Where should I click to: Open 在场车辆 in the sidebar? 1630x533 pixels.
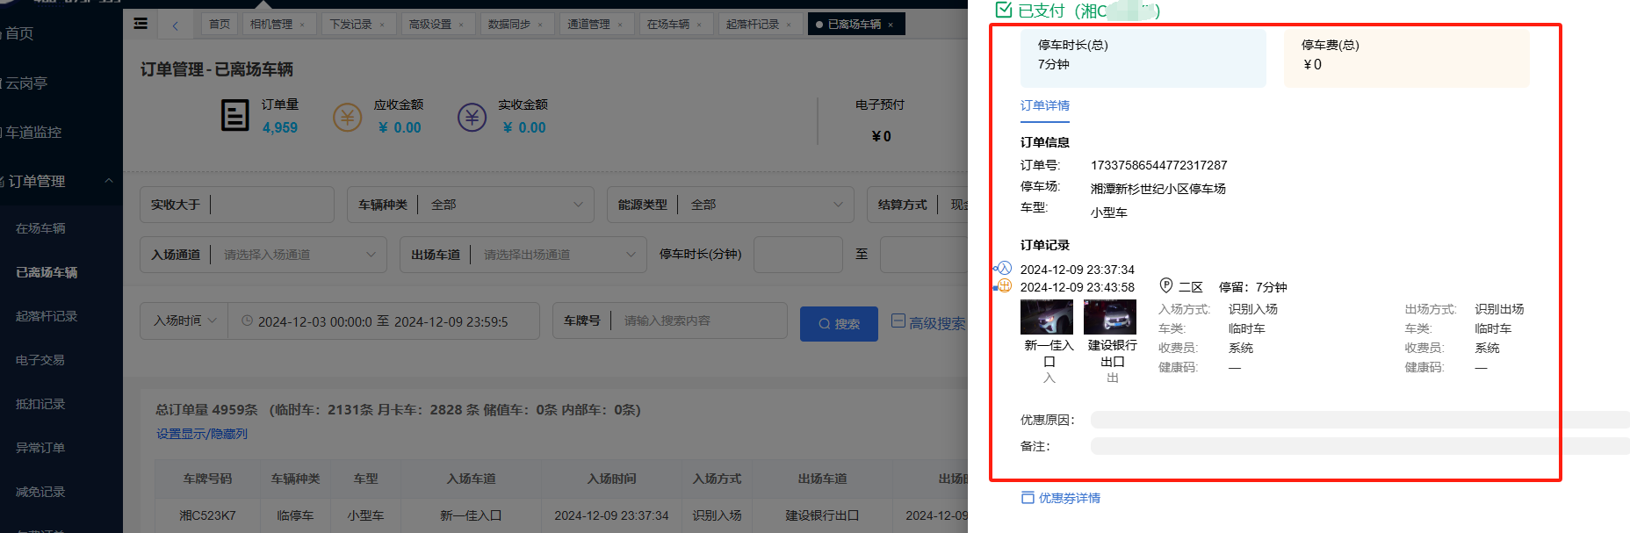coord(40,228)
